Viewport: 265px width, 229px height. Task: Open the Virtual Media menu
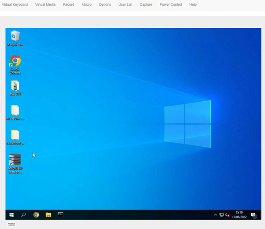45,4
